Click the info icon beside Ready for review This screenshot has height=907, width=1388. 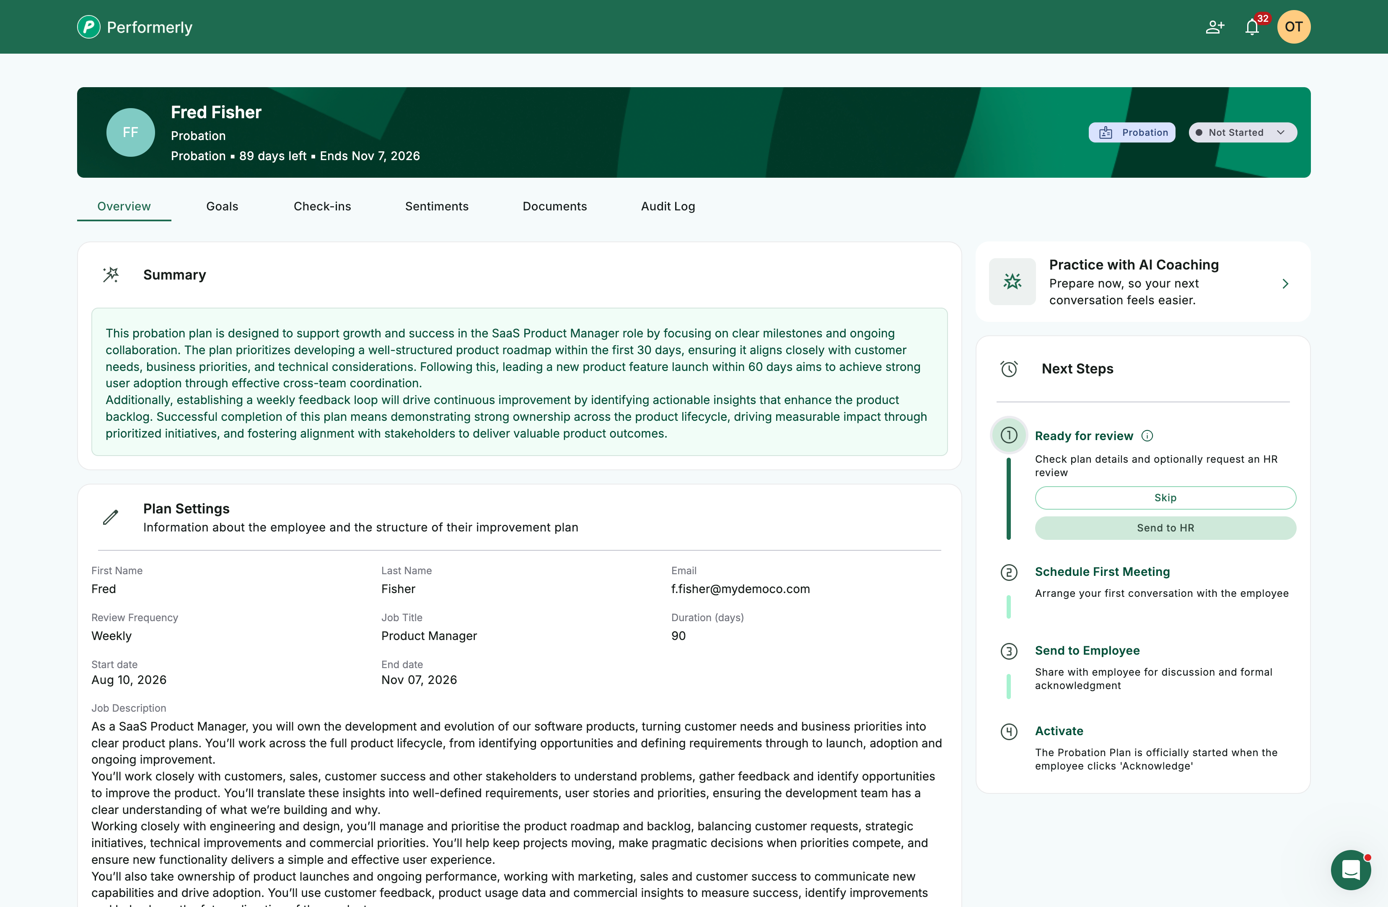point(1147,436)
